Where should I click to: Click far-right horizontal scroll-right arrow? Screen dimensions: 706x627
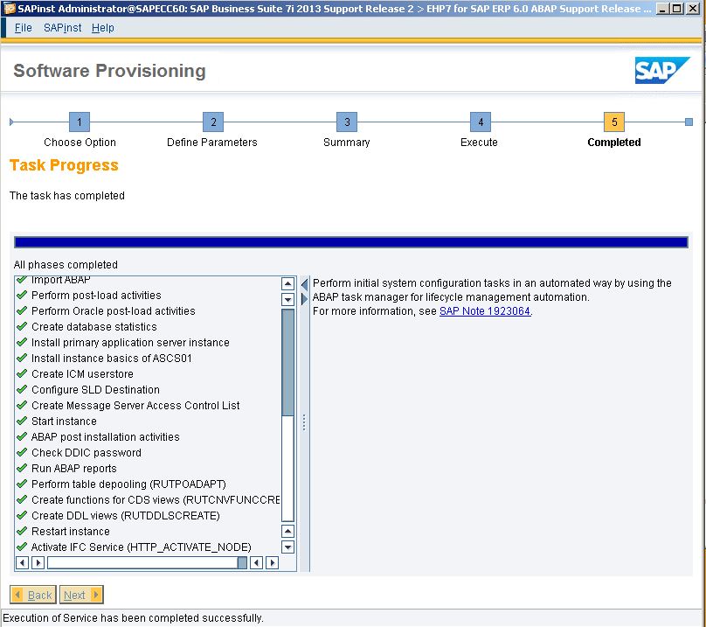pos(272,562)
